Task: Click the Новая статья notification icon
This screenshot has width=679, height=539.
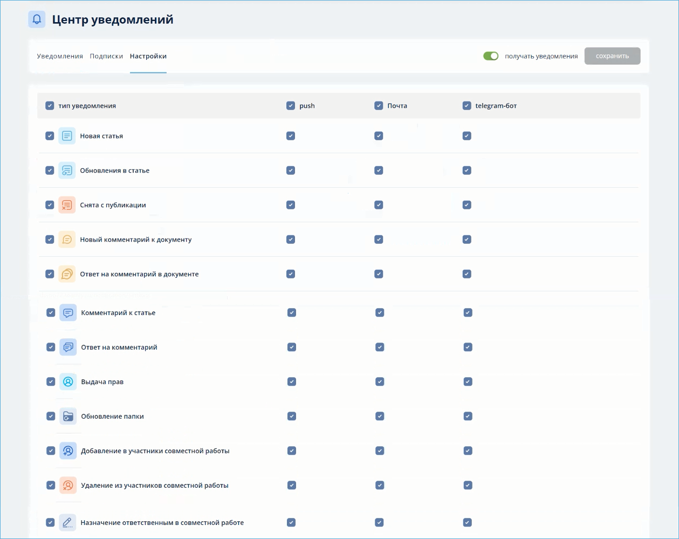Action: [x=67, y=136]
